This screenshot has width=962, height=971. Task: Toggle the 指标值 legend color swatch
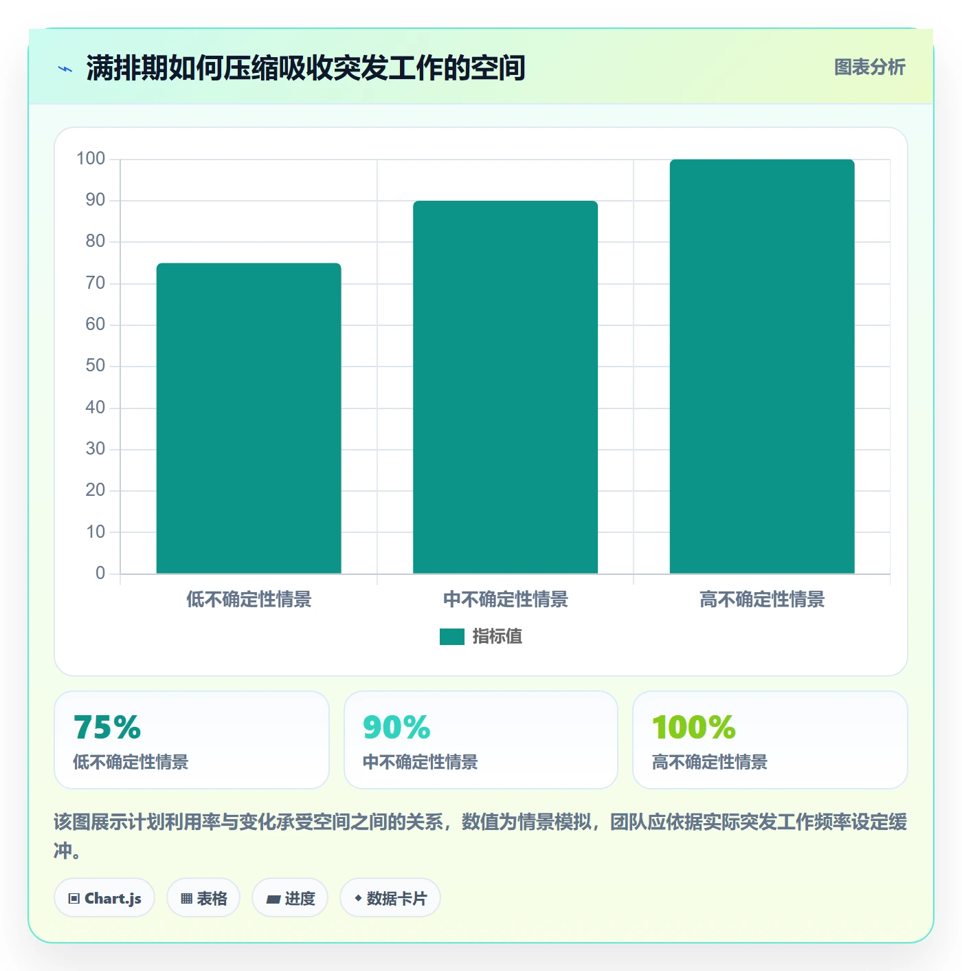click(x=451, y=637)
